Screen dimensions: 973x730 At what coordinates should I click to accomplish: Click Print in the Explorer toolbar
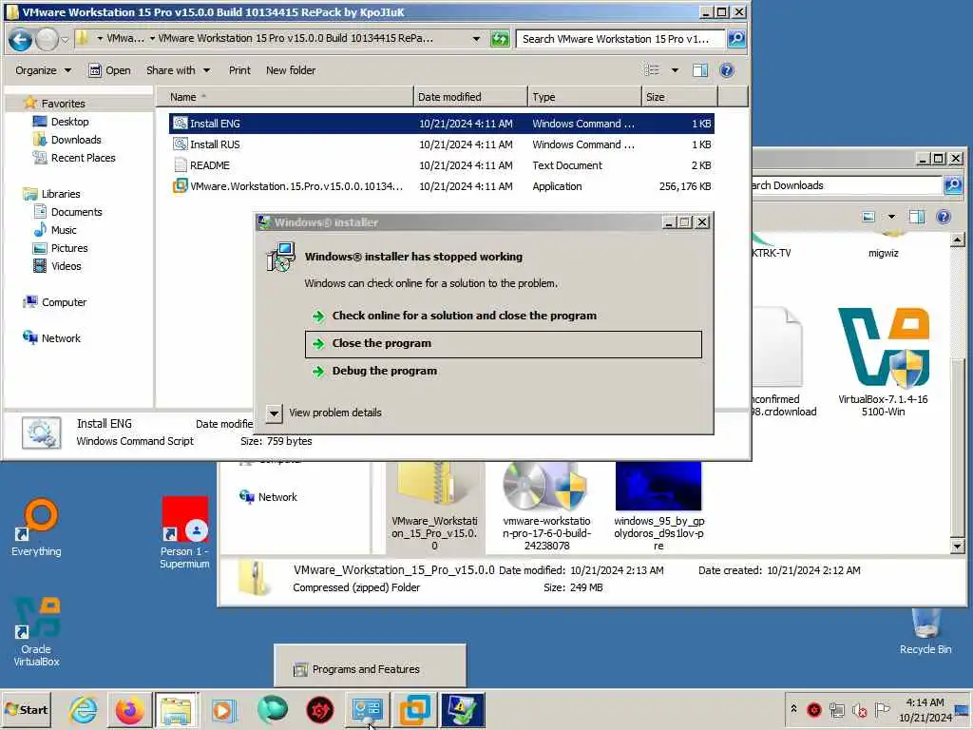[239, 70]
